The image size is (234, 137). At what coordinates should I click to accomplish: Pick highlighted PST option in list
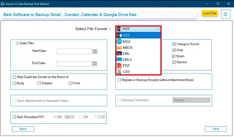[138, 35]
